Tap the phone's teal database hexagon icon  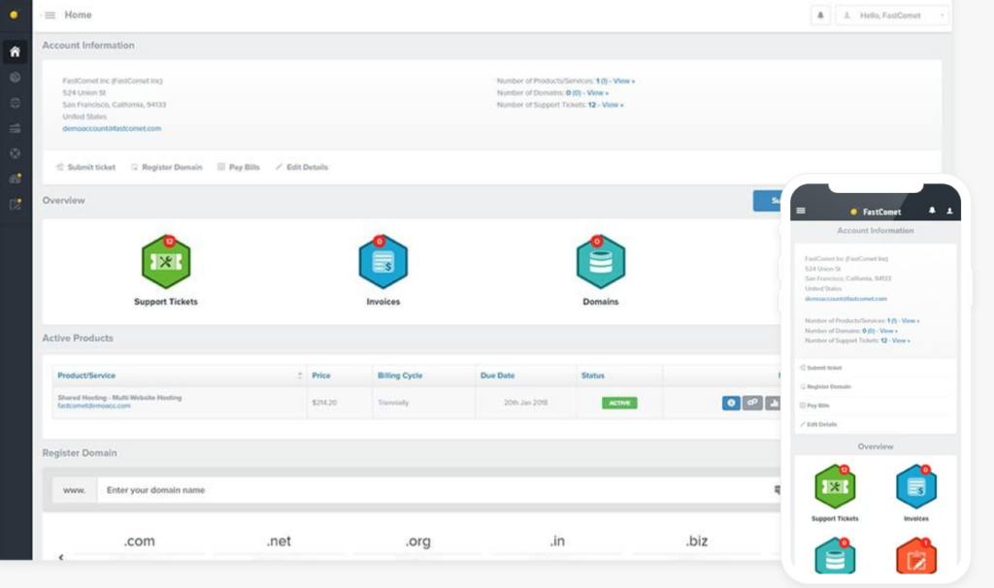(x=835, y=556)
